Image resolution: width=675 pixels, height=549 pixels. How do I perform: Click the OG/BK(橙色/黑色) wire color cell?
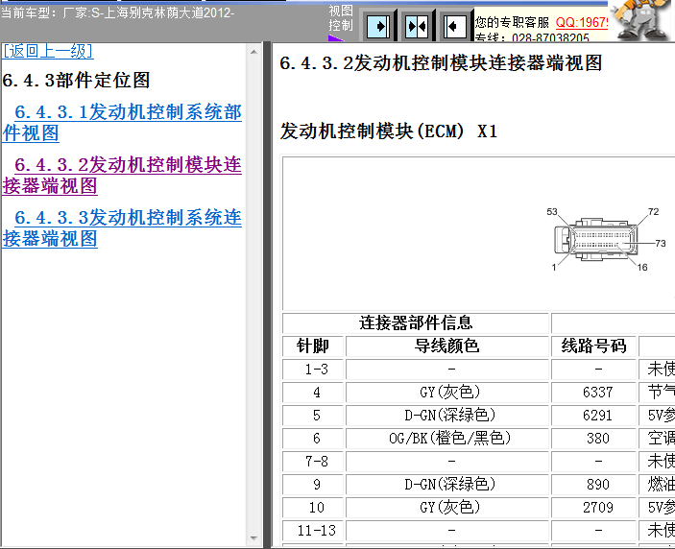pos(446,438)
